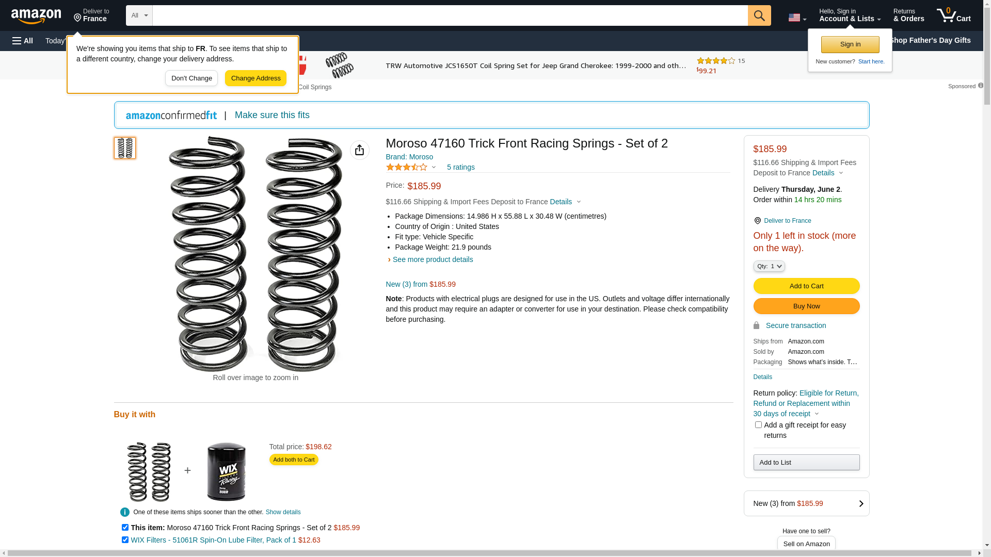Open the search category All dropdown
Image resolution: width=991 pixels, height=557 pixels.
tap(139, 15)
